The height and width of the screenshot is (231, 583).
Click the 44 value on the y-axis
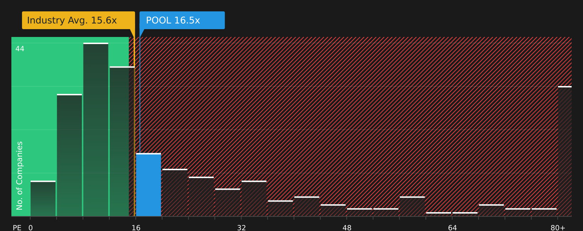(x=20, y=49)
